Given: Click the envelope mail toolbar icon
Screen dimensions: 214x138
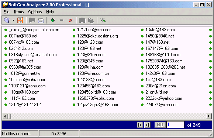Looking at the screenshot, I should [41, 21].
